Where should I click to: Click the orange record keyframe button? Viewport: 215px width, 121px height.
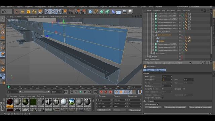[101, 92]
